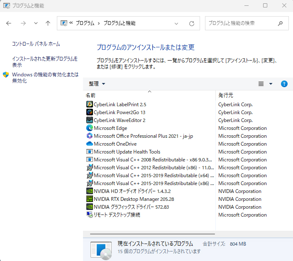Click NVIDIA RTX Desktop Manager icon
Viewport: 293px width, 261px height.
coord(90,199)
